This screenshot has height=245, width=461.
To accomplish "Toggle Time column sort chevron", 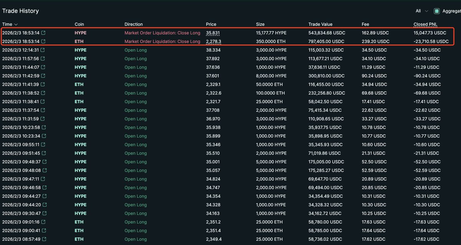I will click(x=16, y=25).
